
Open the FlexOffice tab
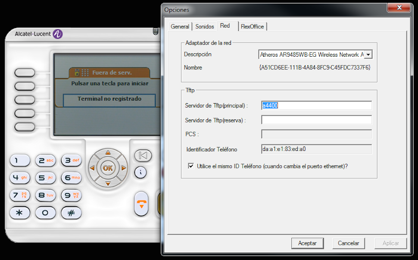[x=252, y=27]
